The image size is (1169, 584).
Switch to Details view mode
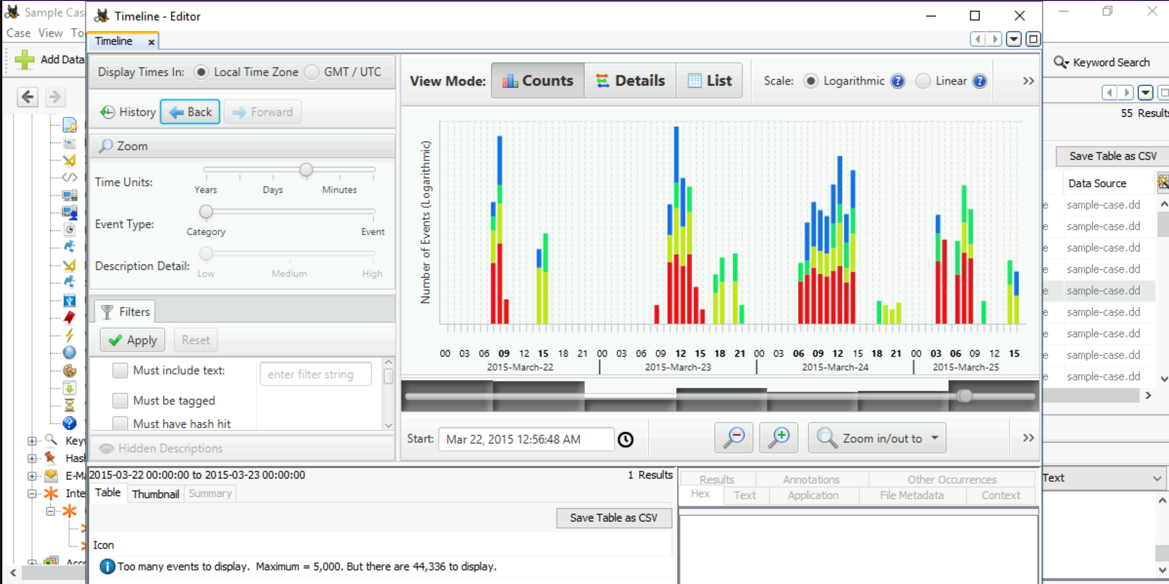tap(630, 81)
